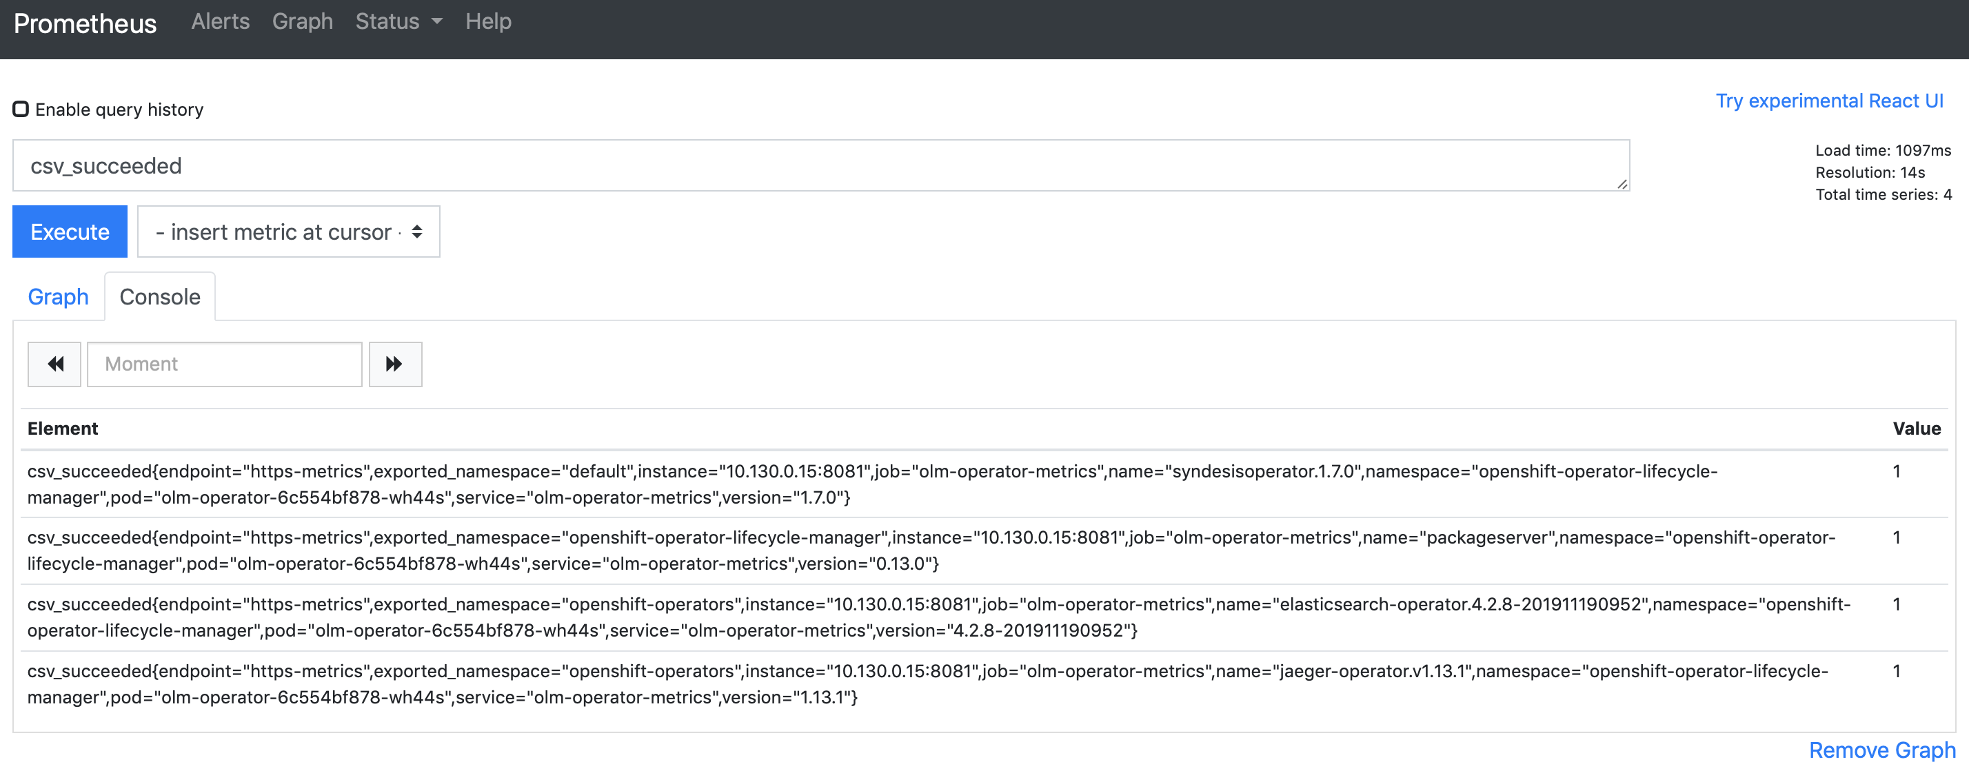Enable query history checkbox
The height and width of the screenshot is (773, 1969).
[21, 110]
